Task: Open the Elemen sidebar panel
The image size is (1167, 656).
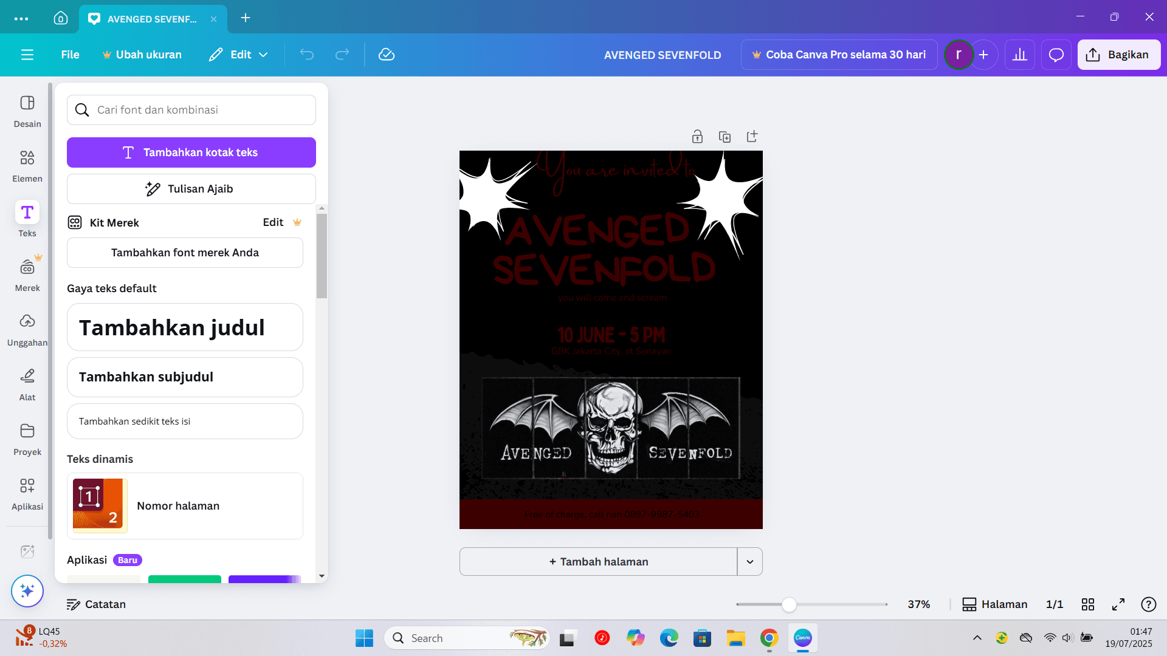Action: (27, 165)
